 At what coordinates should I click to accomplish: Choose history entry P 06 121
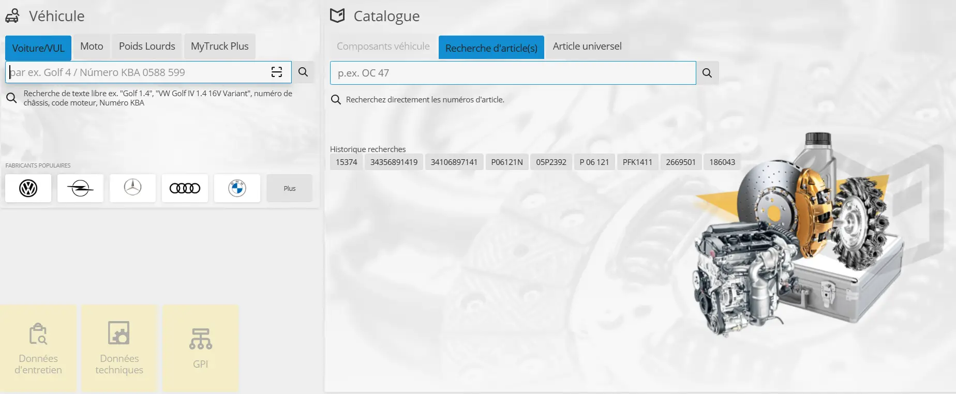click(x=594, y=162)
